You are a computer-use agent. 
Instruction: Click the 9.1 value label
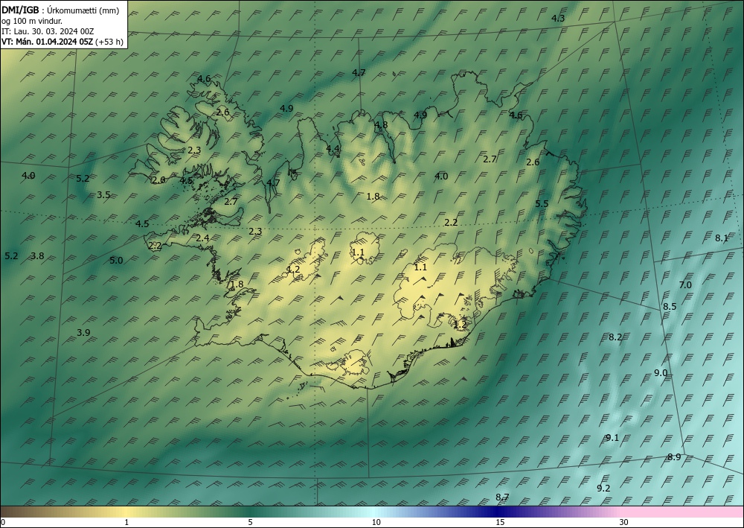612,438
